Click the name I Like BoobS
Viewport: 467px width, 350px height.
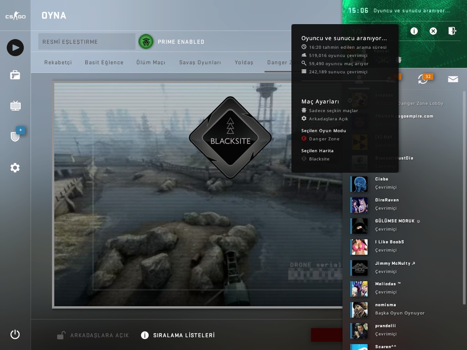pyautogui.click(x=389, y=242)
